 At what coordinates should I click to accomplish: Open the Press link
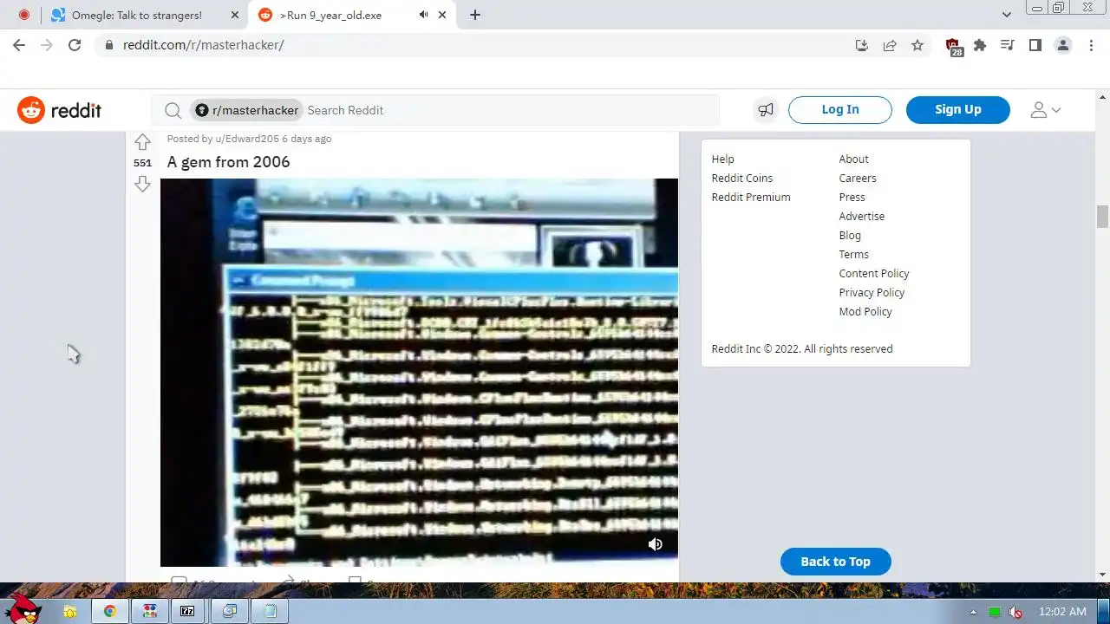[852, 197]
